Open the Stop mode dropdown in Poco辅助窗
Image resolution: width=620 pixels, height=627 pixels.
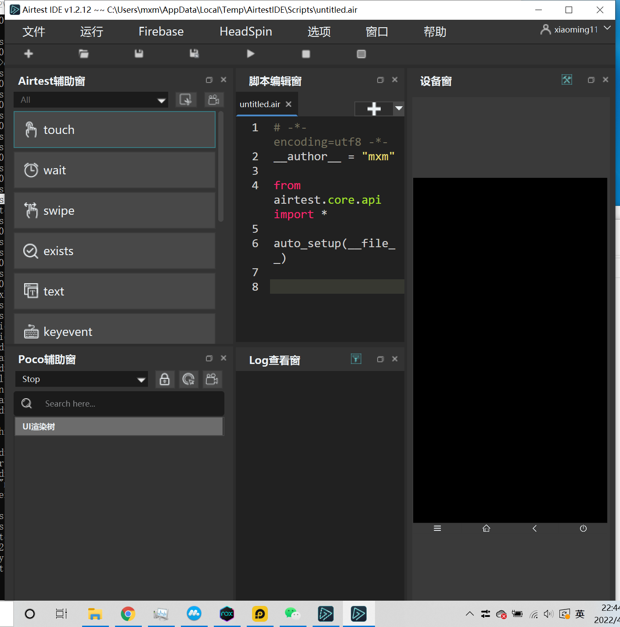pos(82,379)
